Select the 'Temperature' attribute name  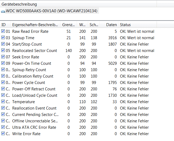[23, 102]
